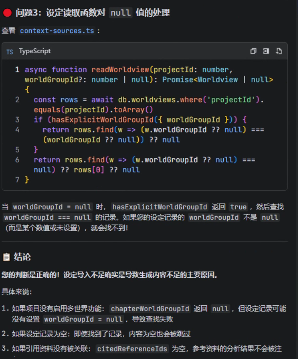Click the inline code 'true'

(238, 207)
